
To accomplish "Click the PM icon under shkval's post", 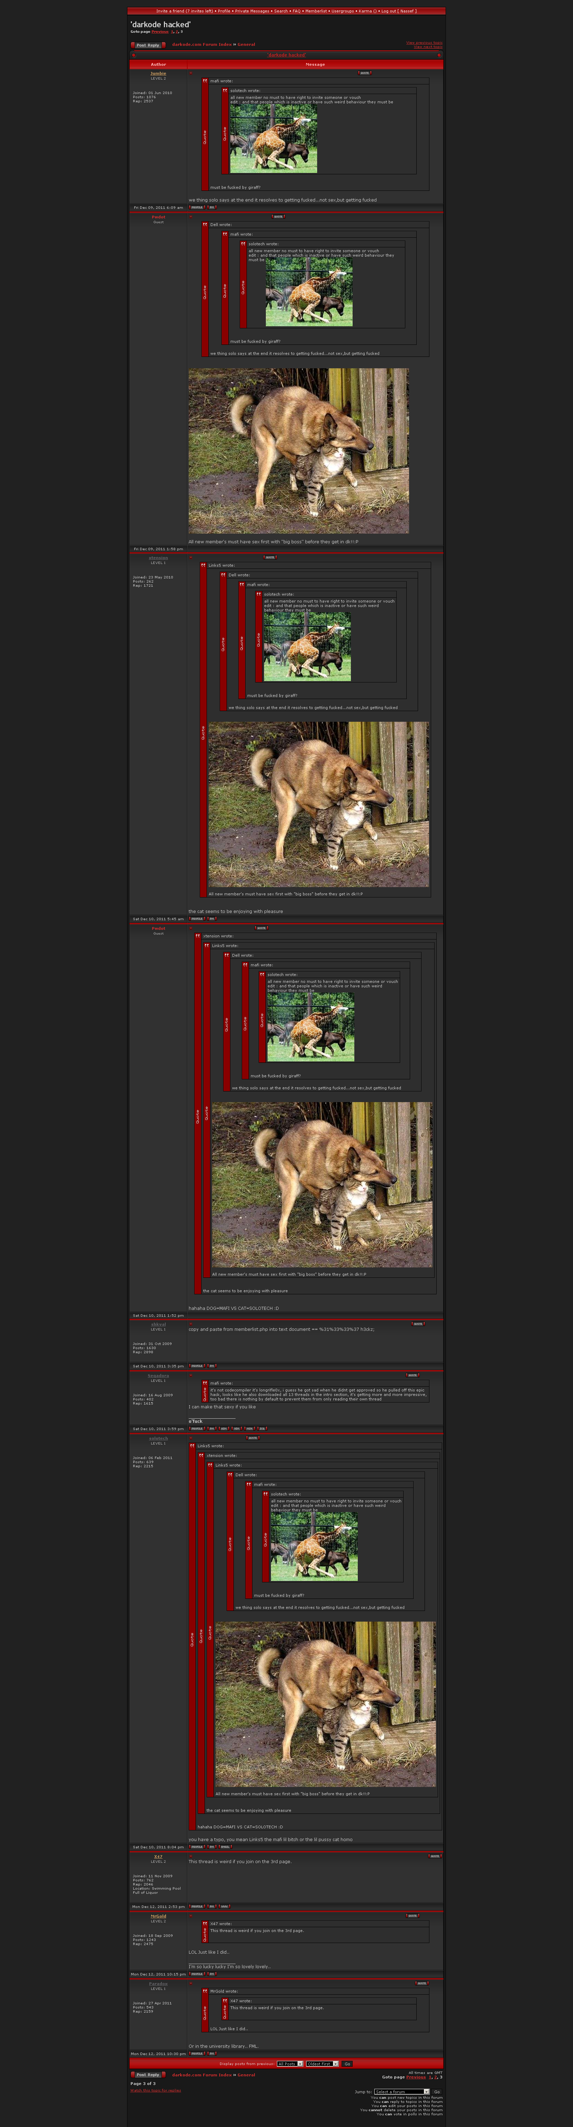I will 211,1366.
